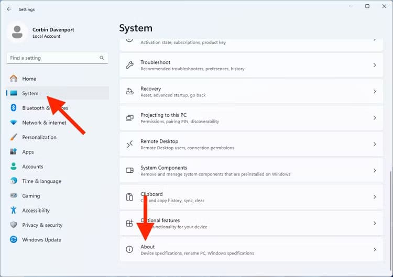
Task: Open Optional features settings row
Action: point(252,223)
